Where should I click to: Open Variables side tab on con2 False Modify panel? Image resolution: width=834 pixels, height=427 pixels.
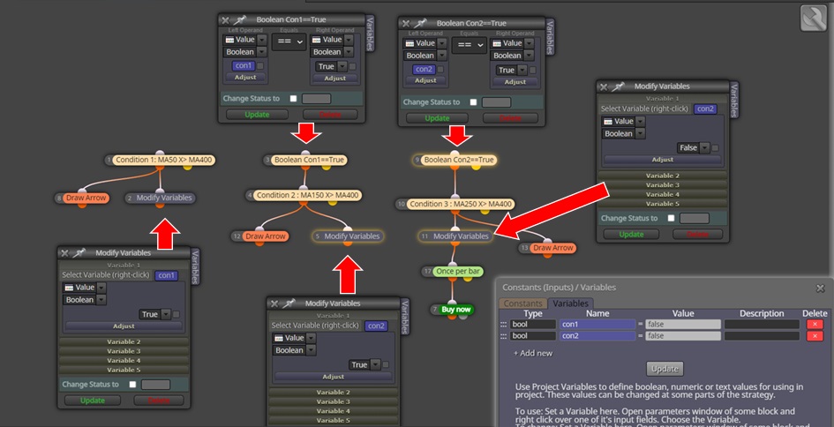point(734,101)
